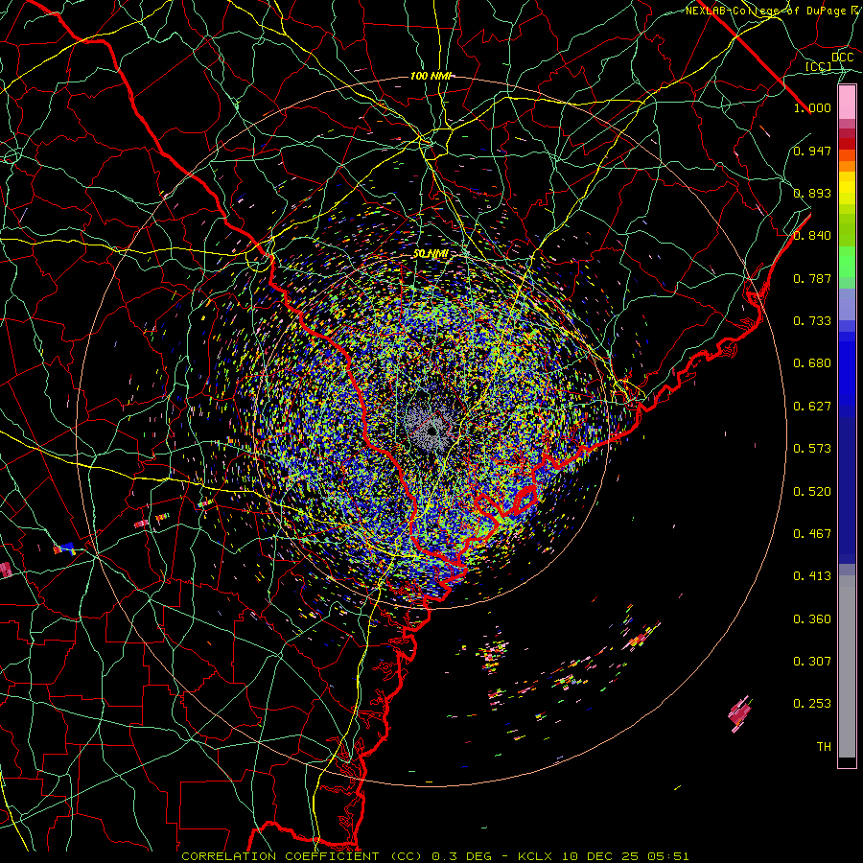The image size is (863, 863).
Task: Pick the pink swatch atop the color bar
Action: 847,103
